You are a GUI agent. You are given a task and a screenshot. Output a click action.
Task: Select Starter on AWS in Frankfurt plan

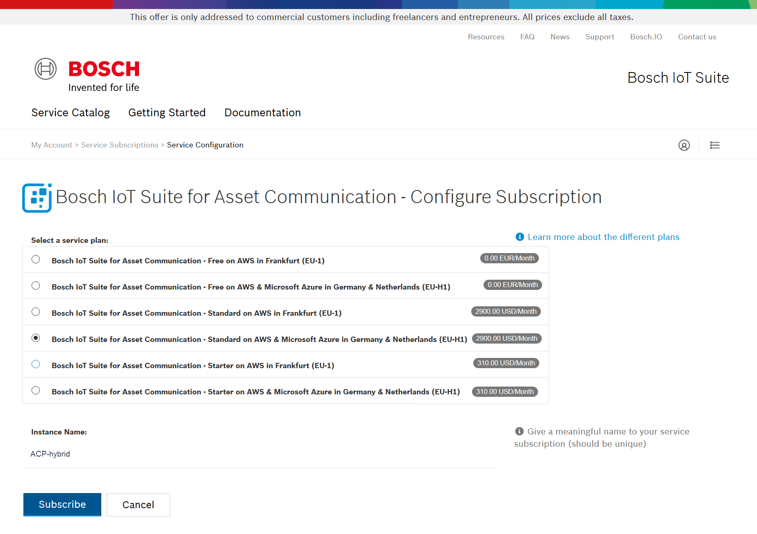[x=36, y=364]
